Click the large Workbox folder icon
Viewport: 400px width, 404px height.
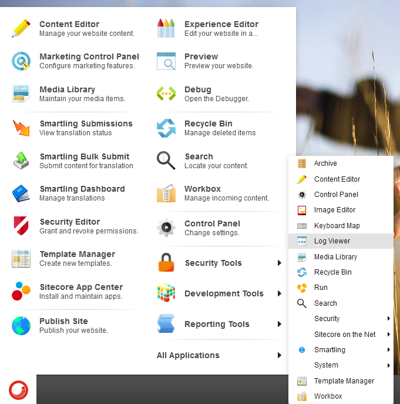coord(166,193)
